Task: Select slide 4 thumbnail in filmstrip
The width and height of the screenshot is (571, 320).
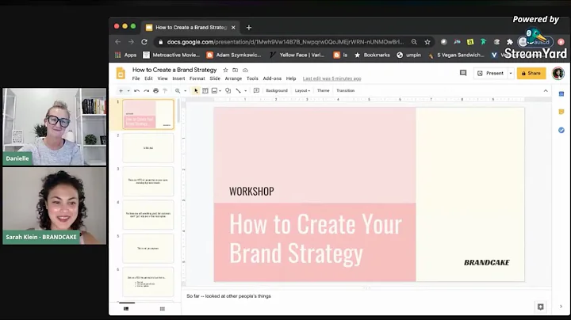Action: click(x=148, y=215)
